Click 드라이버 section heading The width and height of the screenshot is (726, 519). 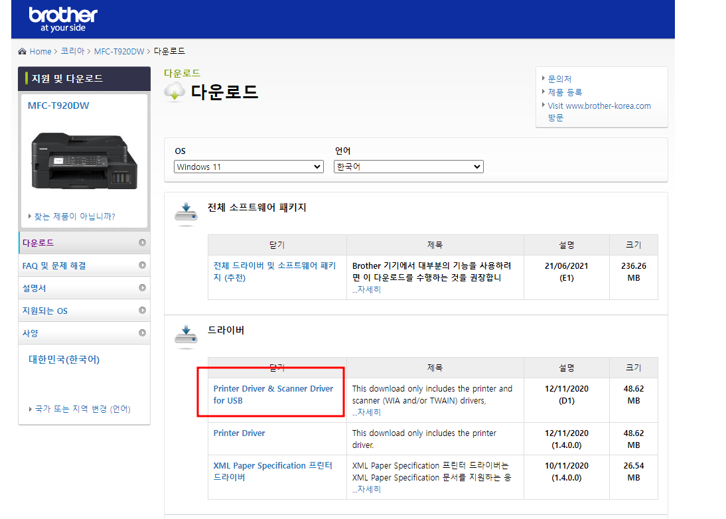tap(226, 330)
